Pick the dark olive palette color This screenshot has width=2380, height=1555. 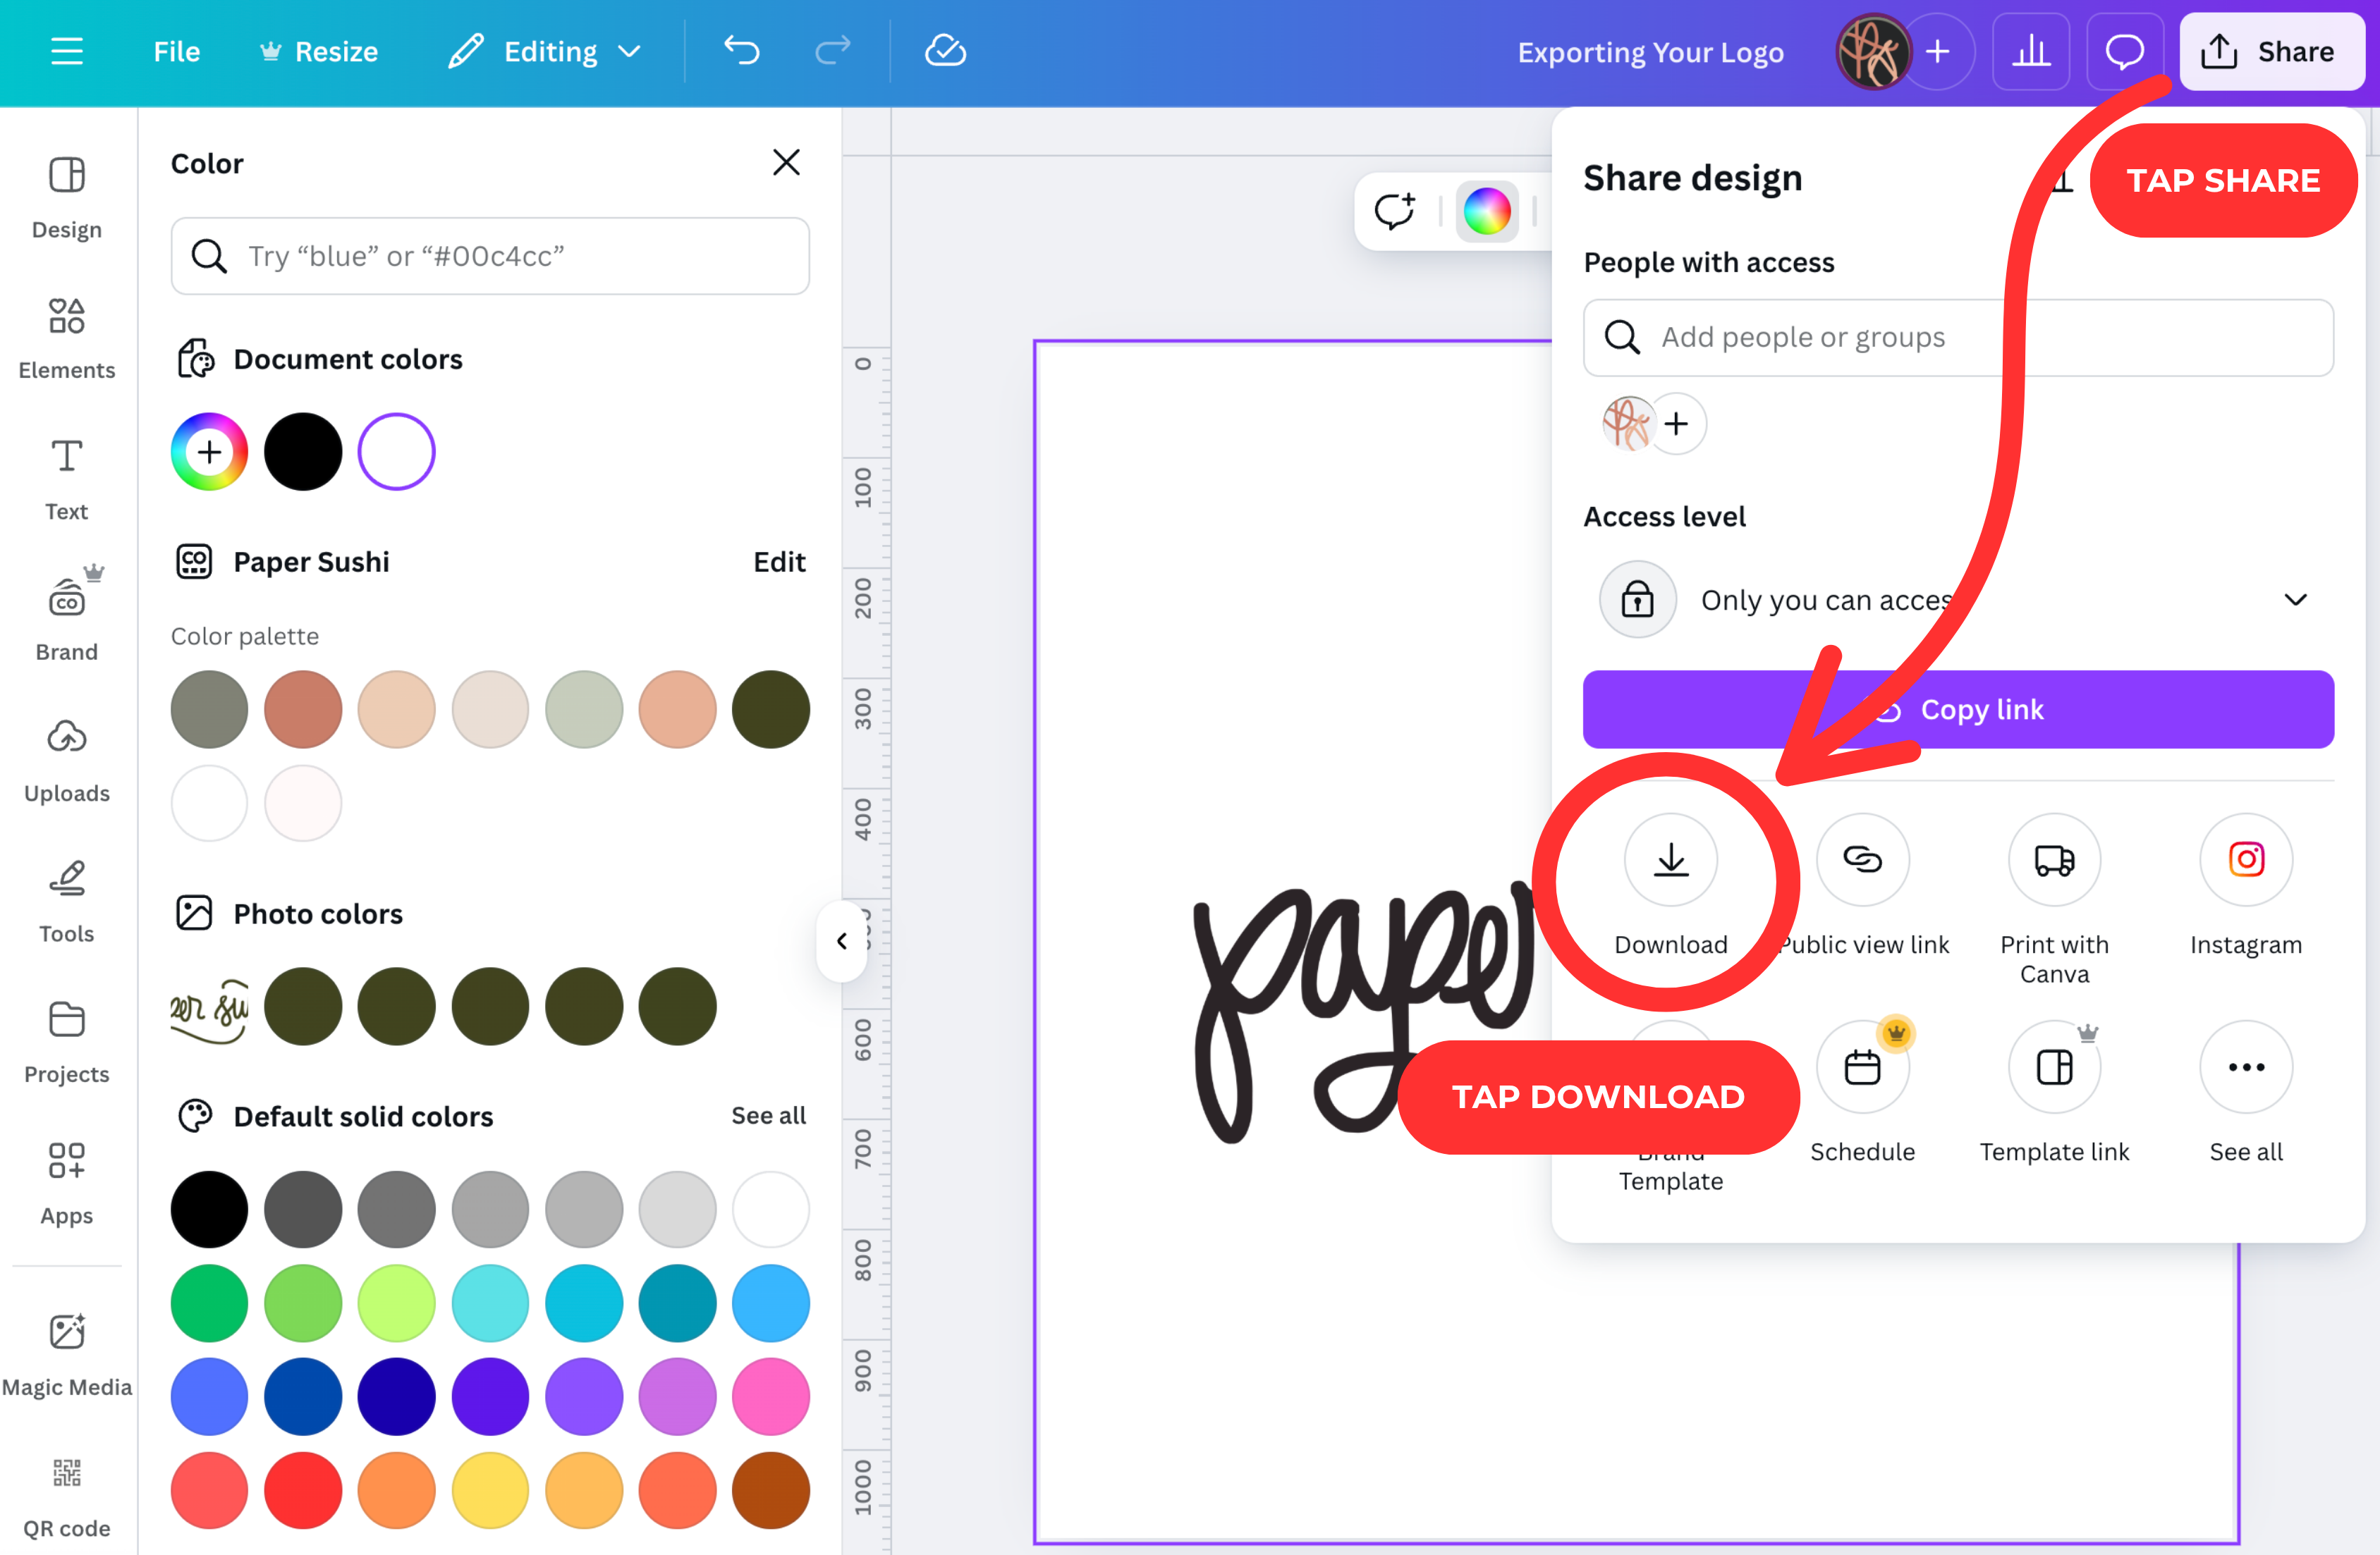pos(771,710)
